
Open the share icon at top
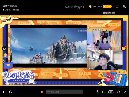pyautogui.click(x=117, y=6)
